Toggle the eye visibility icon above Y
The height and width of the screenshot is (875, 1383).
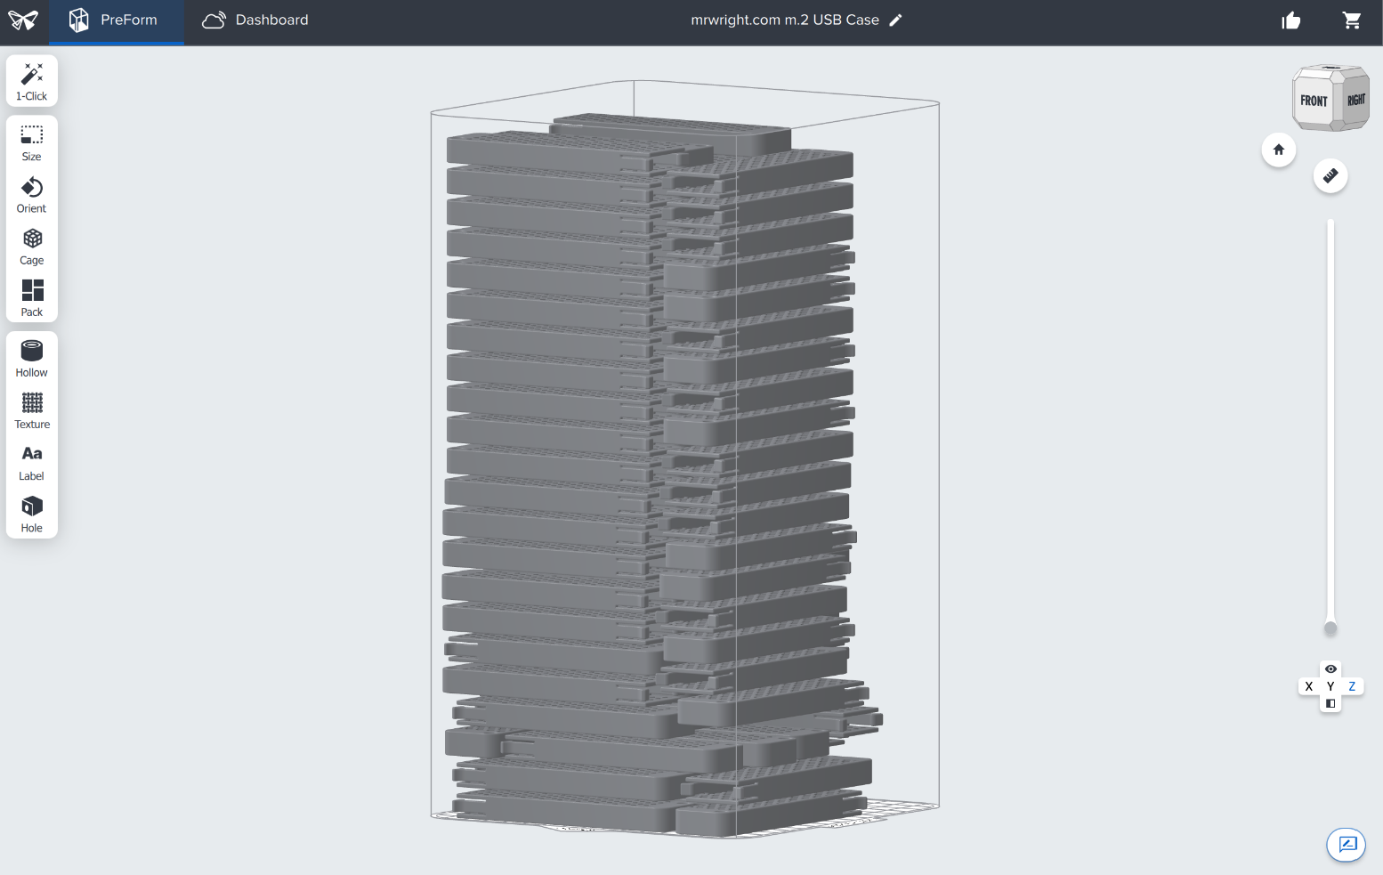(1330, 669)
